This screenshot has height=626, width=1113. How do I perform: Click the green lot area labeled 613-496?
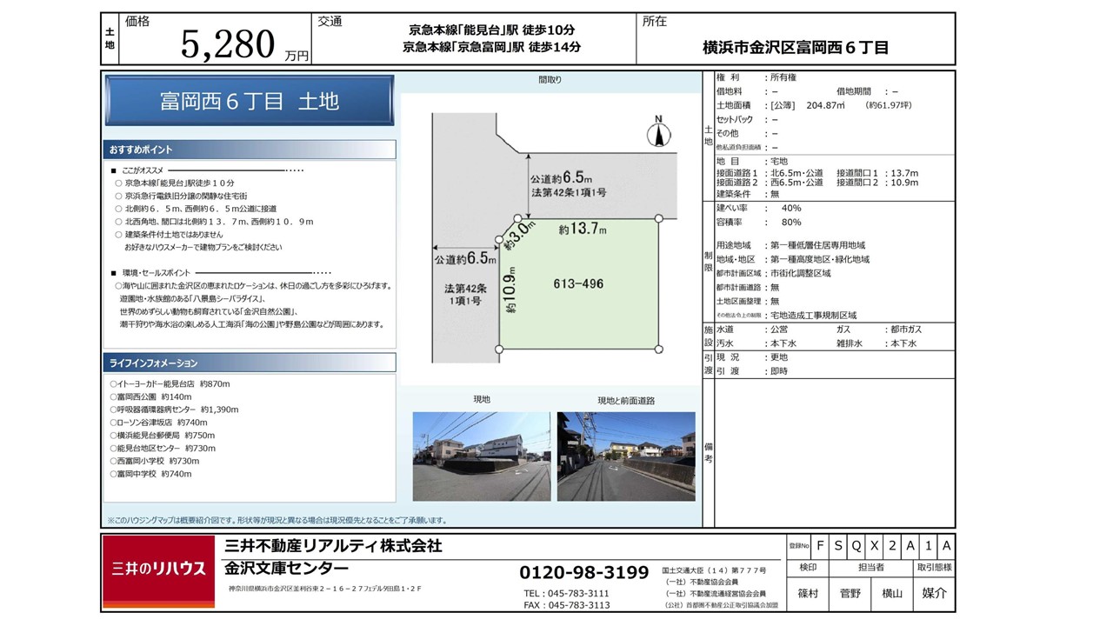(x=578, y=284)
